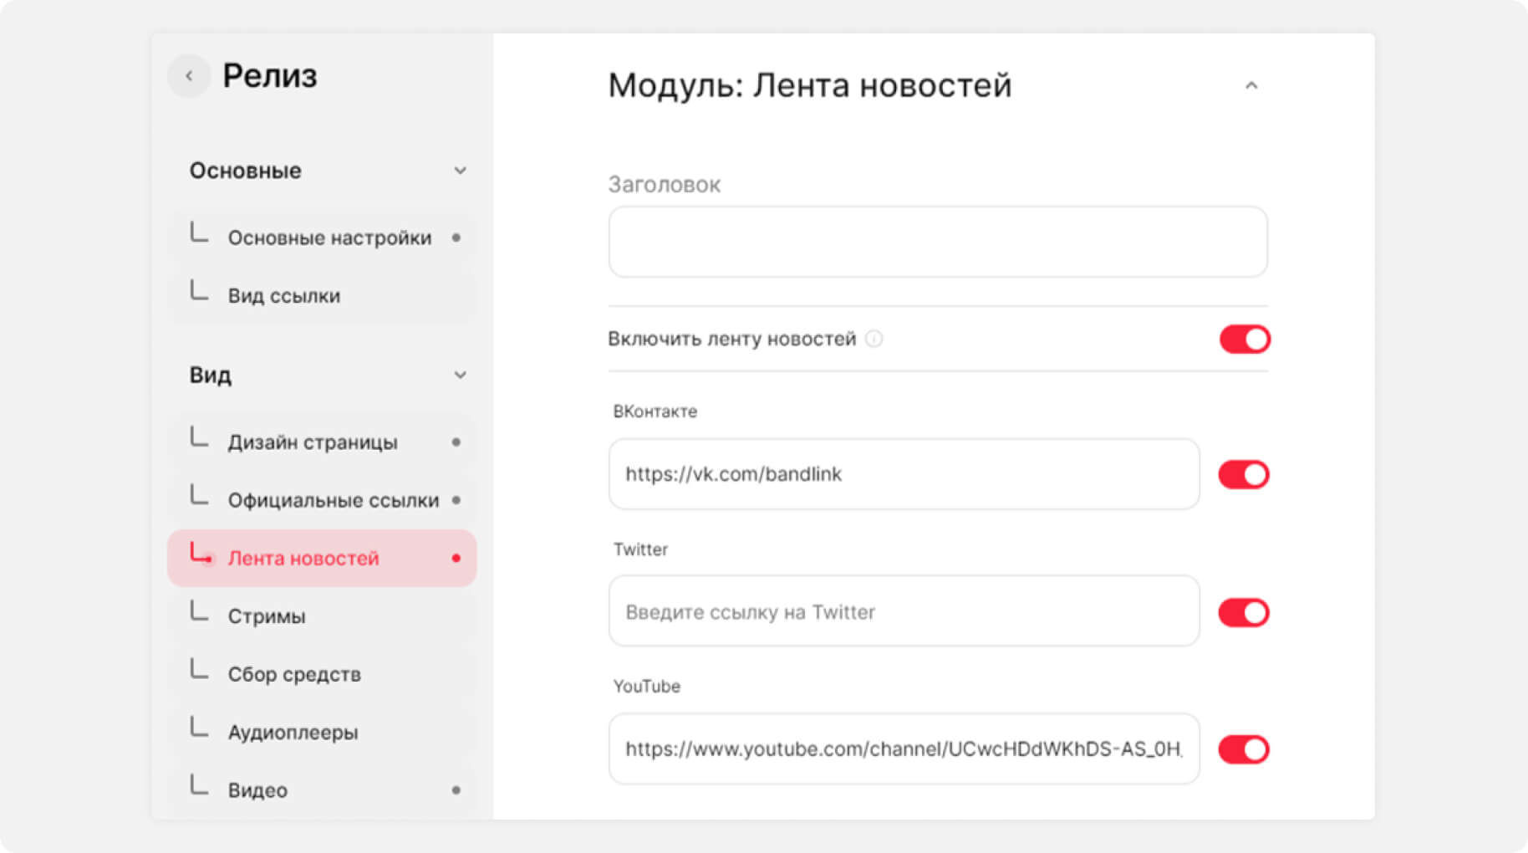
Task: Edit the YouTube channel URL field
Action: 904,749
